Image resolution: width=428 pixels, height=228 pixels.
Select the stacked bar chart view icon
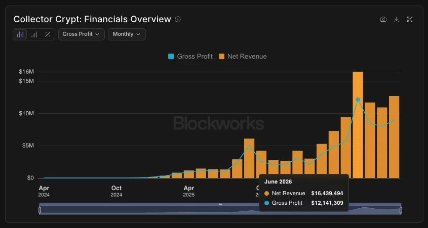coord(20,34)
